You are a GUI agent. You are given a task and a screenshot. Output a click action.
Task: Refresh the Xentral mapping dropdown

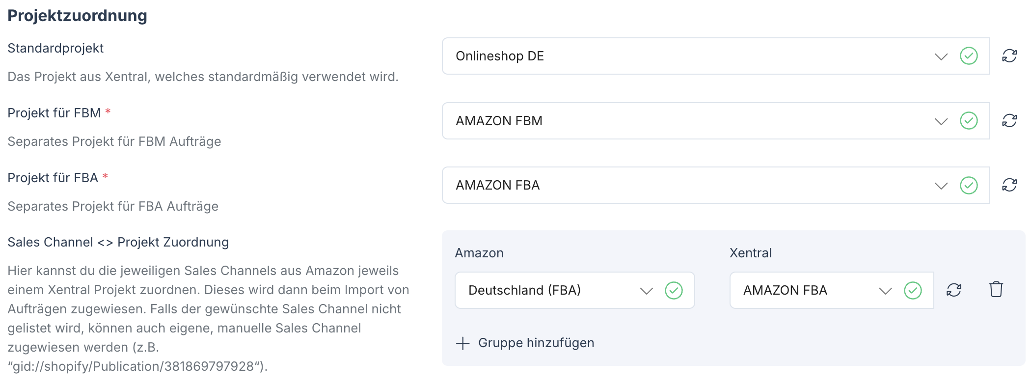(954, 290)
